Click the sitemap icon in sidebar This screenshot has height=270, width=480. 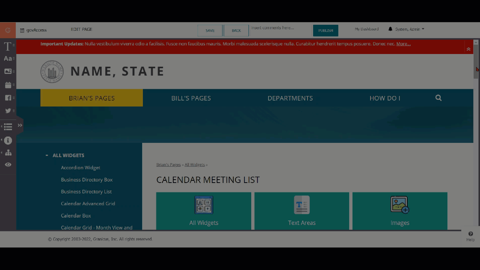click(x=7, y=152)
